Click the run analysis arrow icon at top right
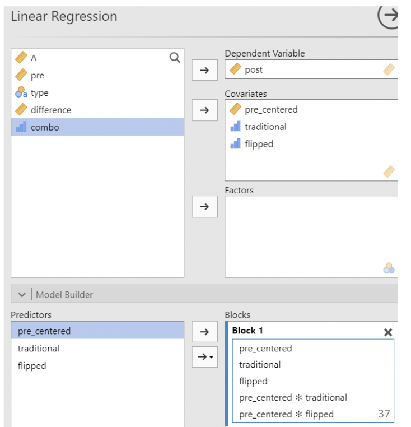Viewport: 411px width, 427px height. (389, 16)
